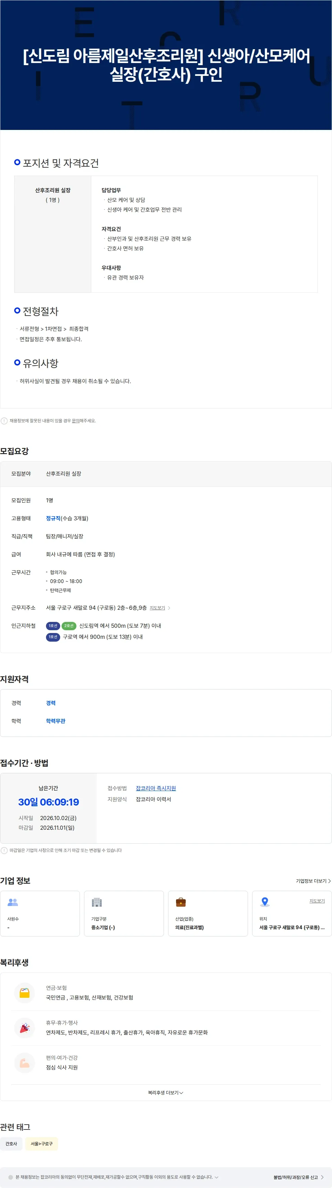This screenshot has height=1188, width=332.
Task: Click info icon beside 마감일 notice
Action: (4, 851)
